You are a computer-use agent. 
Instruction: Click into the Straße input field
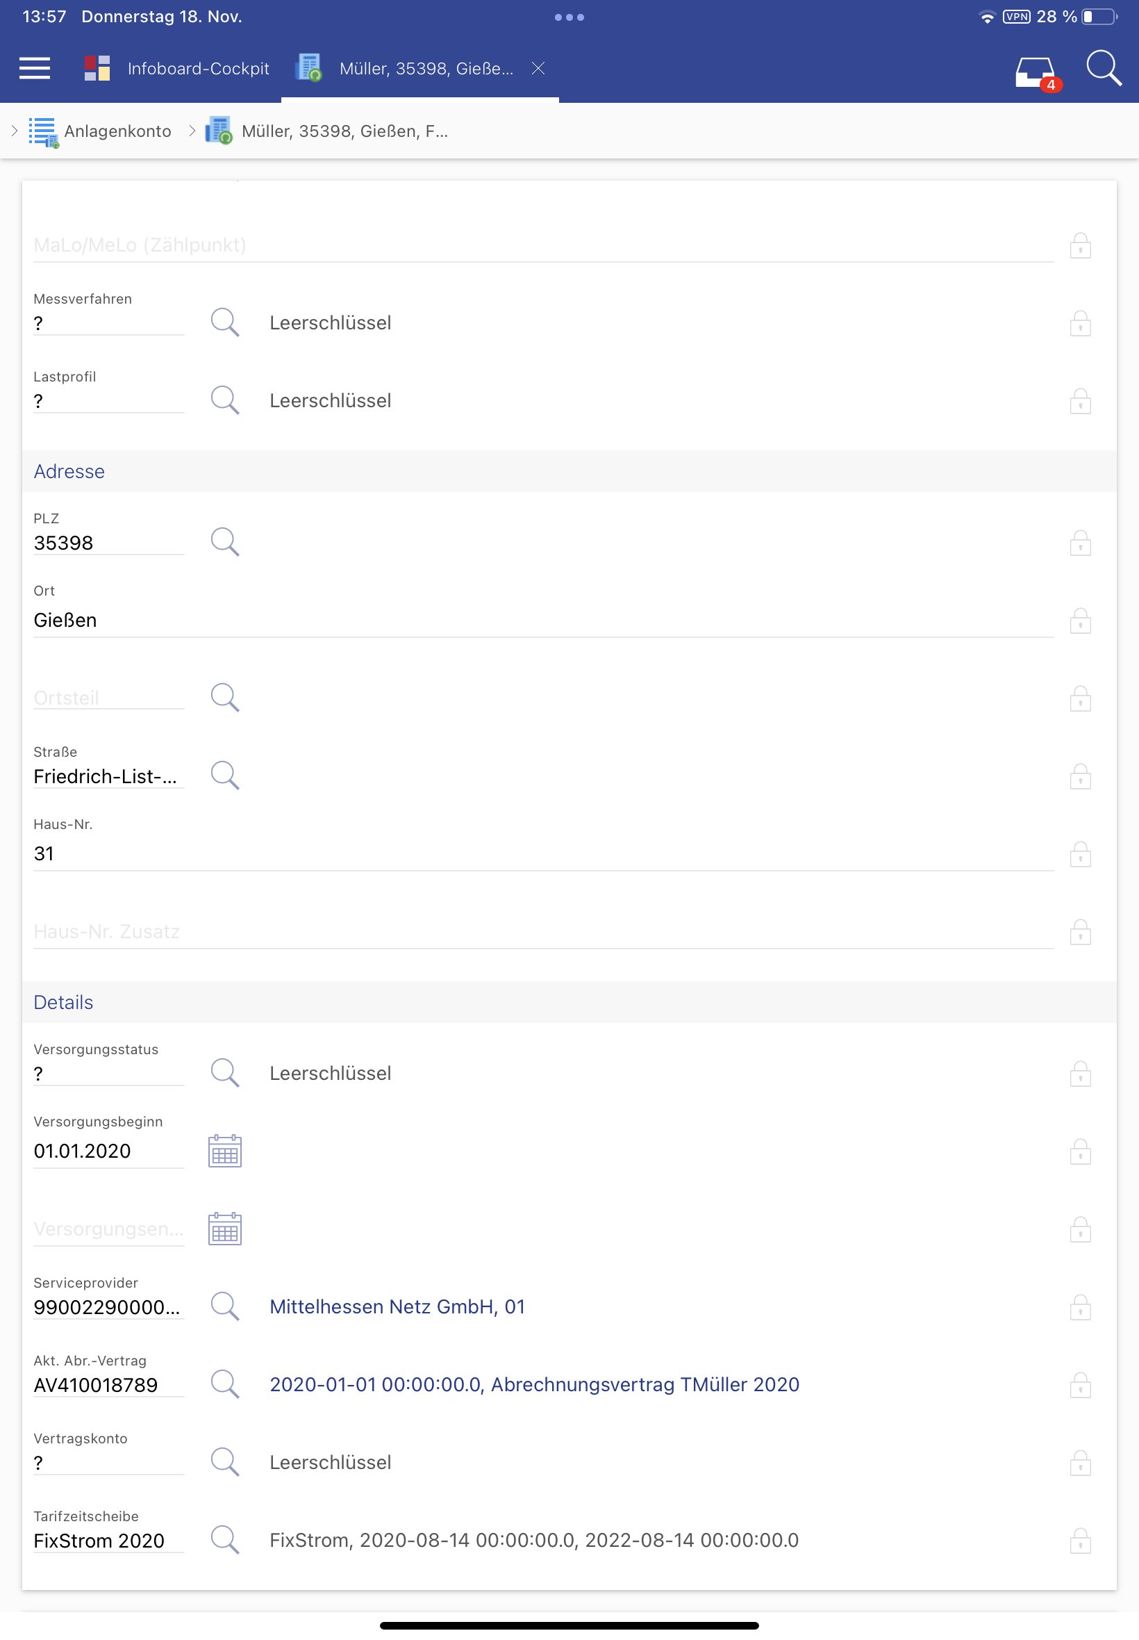(107, 776)
